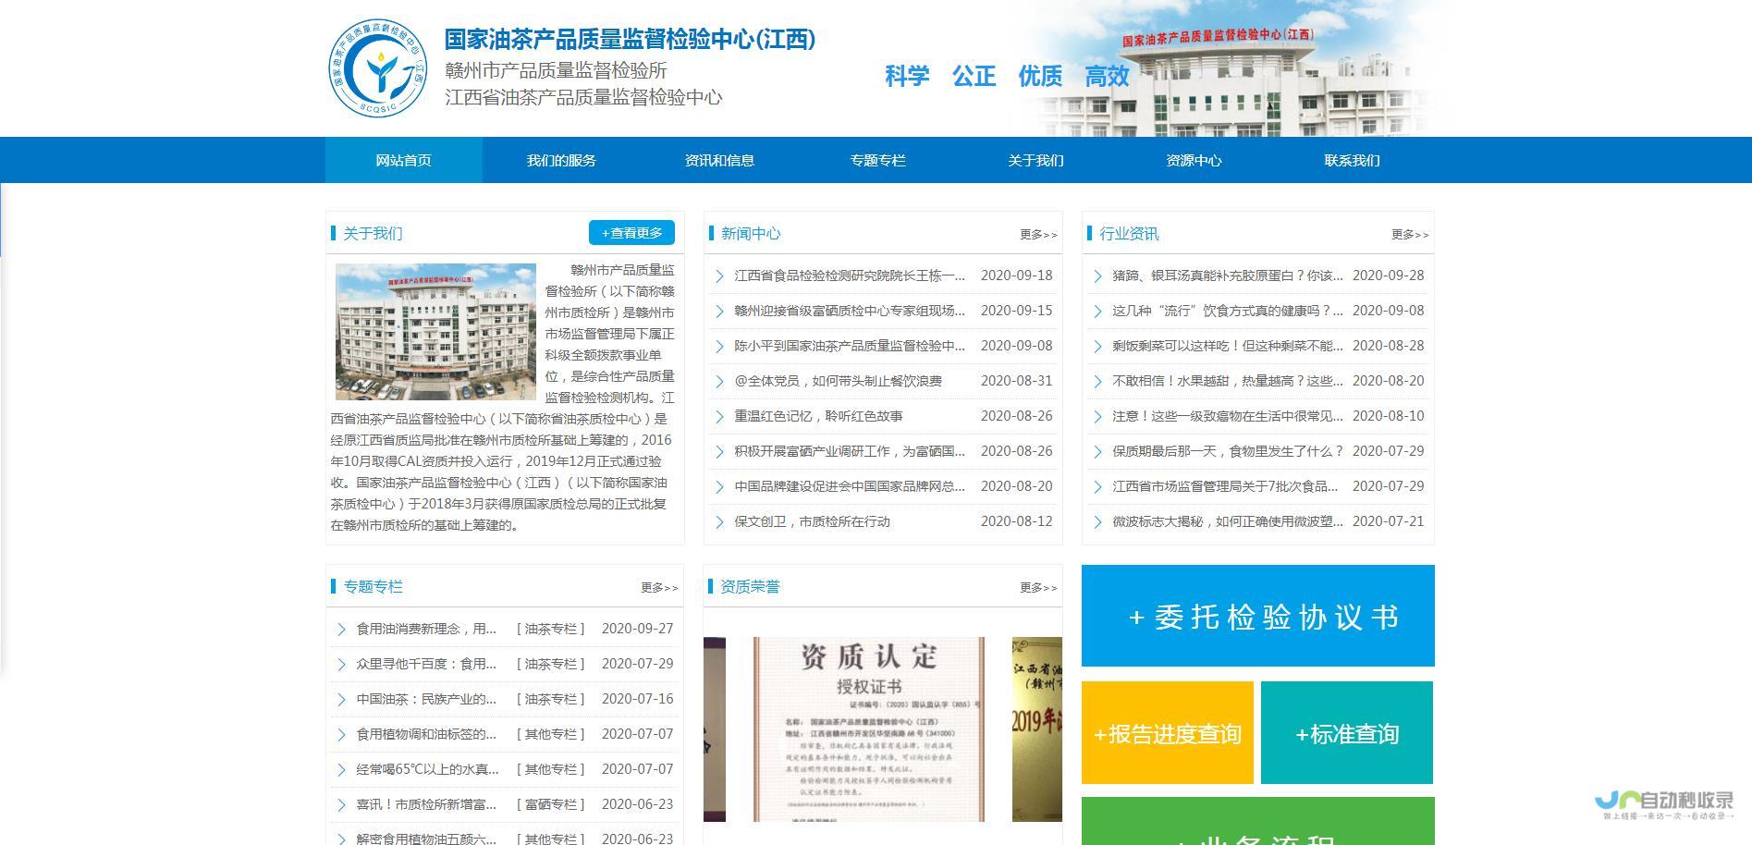Screen dimensions: 1752x845
Task: Click chevron icon beside 江西省食品检验检测研究院 news
Action: pyautogui.click(x=719, y=276)
